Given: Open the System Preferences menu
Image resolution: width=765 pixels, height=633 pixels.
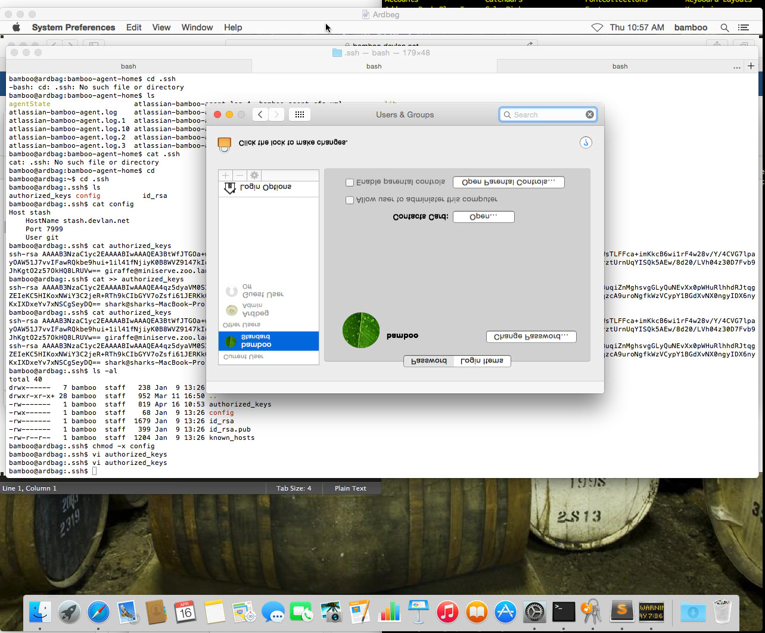Looking at the screenshot, I should [x=73, y=27].
